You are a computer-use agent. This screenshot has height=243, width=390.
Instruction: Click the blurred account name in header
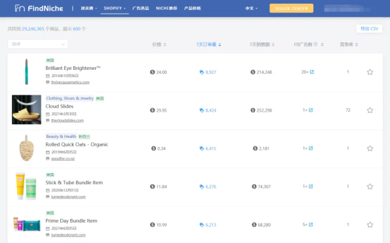(x=347, y=9)
